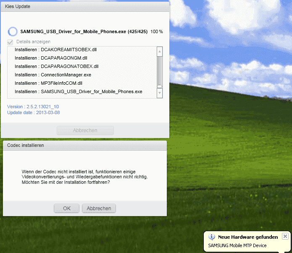The height and width of the screenshot is (253, 292).
Task: Click the Kies Update title bar
Action: coord(85,7)
